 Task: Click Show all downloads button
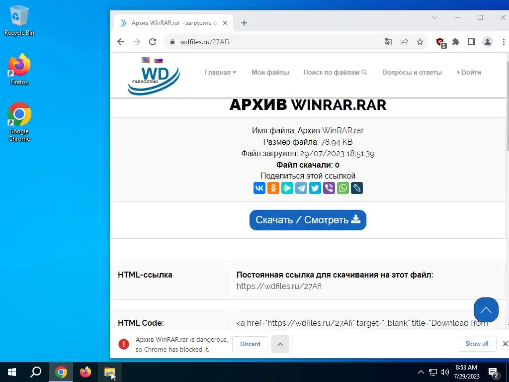pos(477,344)
